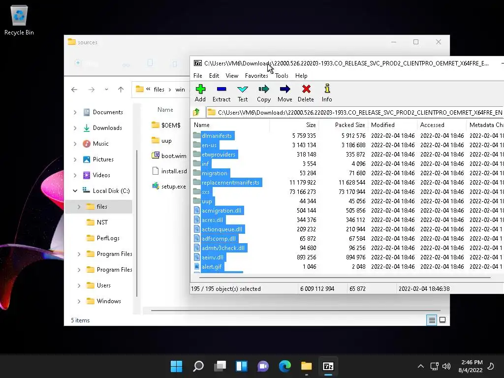
Task: Click the Extract toolbar icon
Action: coord(221,93)
